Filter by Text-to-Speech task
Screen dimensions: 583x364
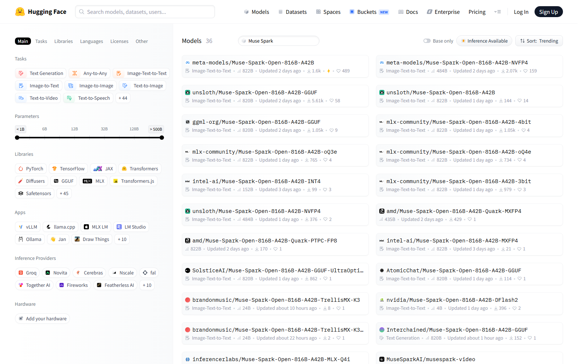tap(88, 98)
